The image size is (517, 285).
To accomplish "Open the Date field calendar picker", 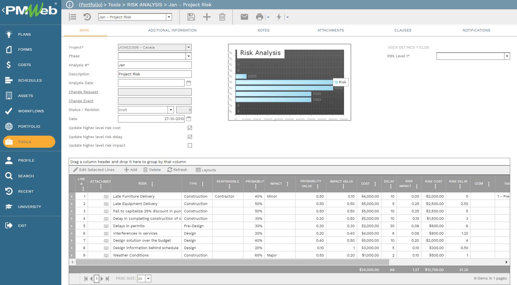I will (x=189, y=119).
